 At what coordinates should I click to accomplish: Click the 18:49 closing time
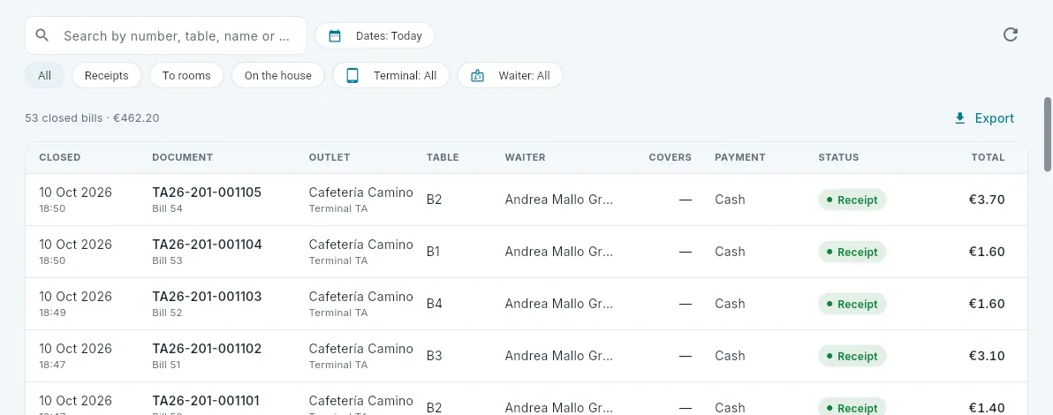tap(52, 313)
